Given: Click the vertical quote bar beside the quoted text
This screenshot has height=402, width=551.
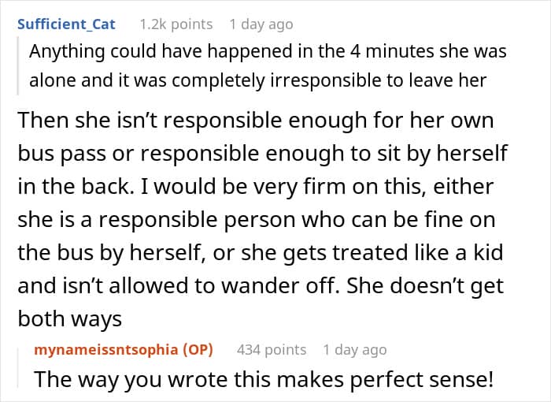Looking at the screenshot, I should [18, 65].
